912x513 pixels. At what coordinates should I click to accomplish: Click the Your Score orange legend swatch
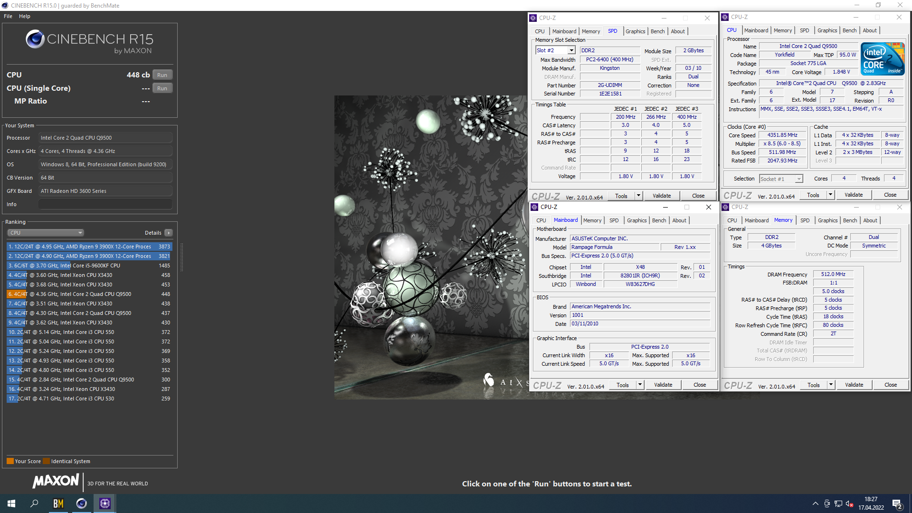coord(10,461)
